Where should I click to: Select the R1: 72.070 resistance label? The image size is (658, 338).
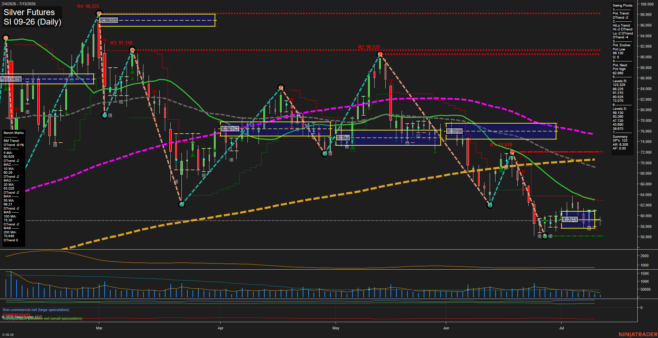[501, 145]
